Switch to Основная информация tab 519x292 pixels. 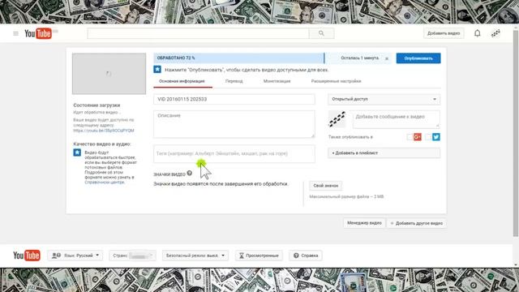(182, 81)
